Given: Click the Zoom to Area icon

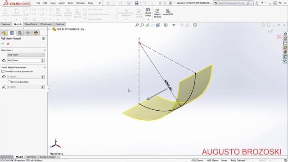Looking at the screenshot, I should coord(142,25).
